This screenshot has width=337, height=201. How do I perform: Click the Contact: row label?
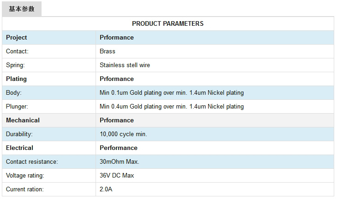[17, 51]
